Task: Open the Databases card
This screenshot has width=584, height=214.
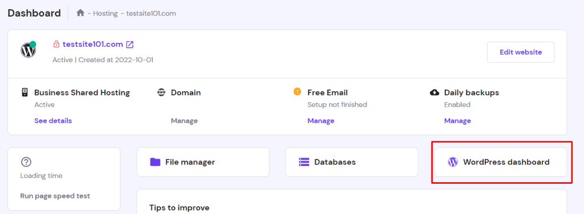Action: 351,162
